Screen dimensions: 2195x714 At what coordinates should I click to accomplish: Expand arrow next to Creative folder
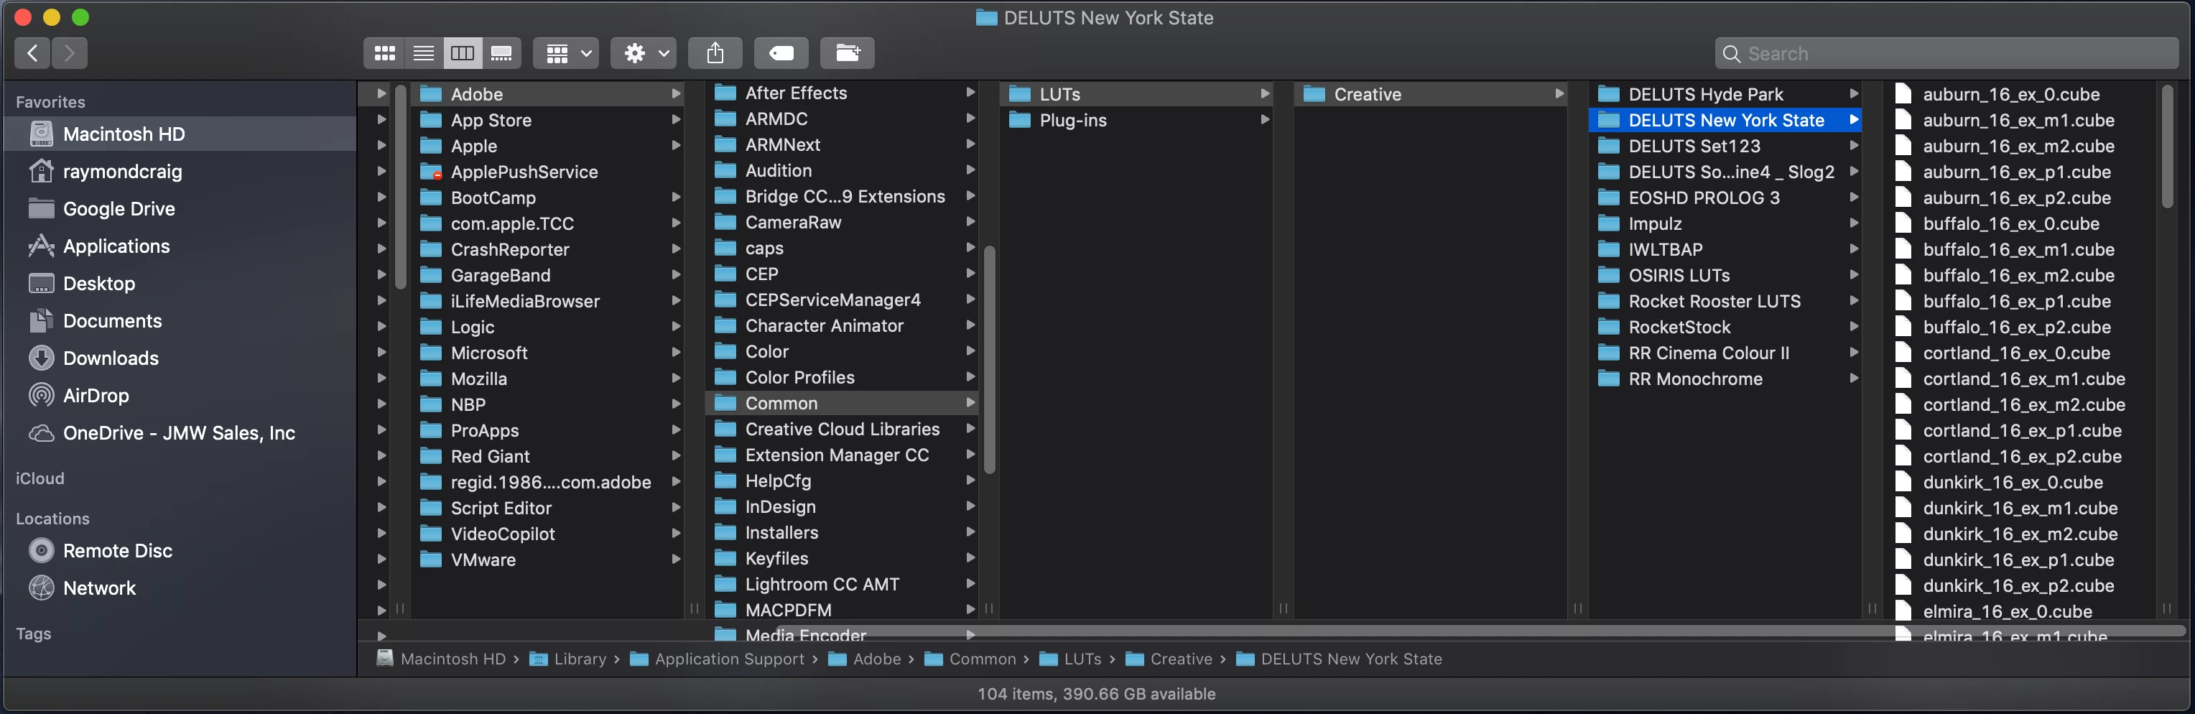(x=1559, y=93)
